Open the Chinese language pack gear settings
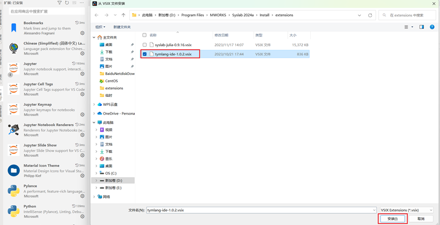 (x=82, y=53)
